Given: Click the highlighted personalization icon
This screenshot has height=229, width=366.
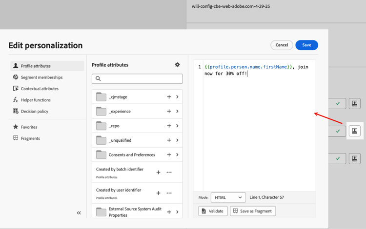Looking at the screenshot, I should [355, 131].
